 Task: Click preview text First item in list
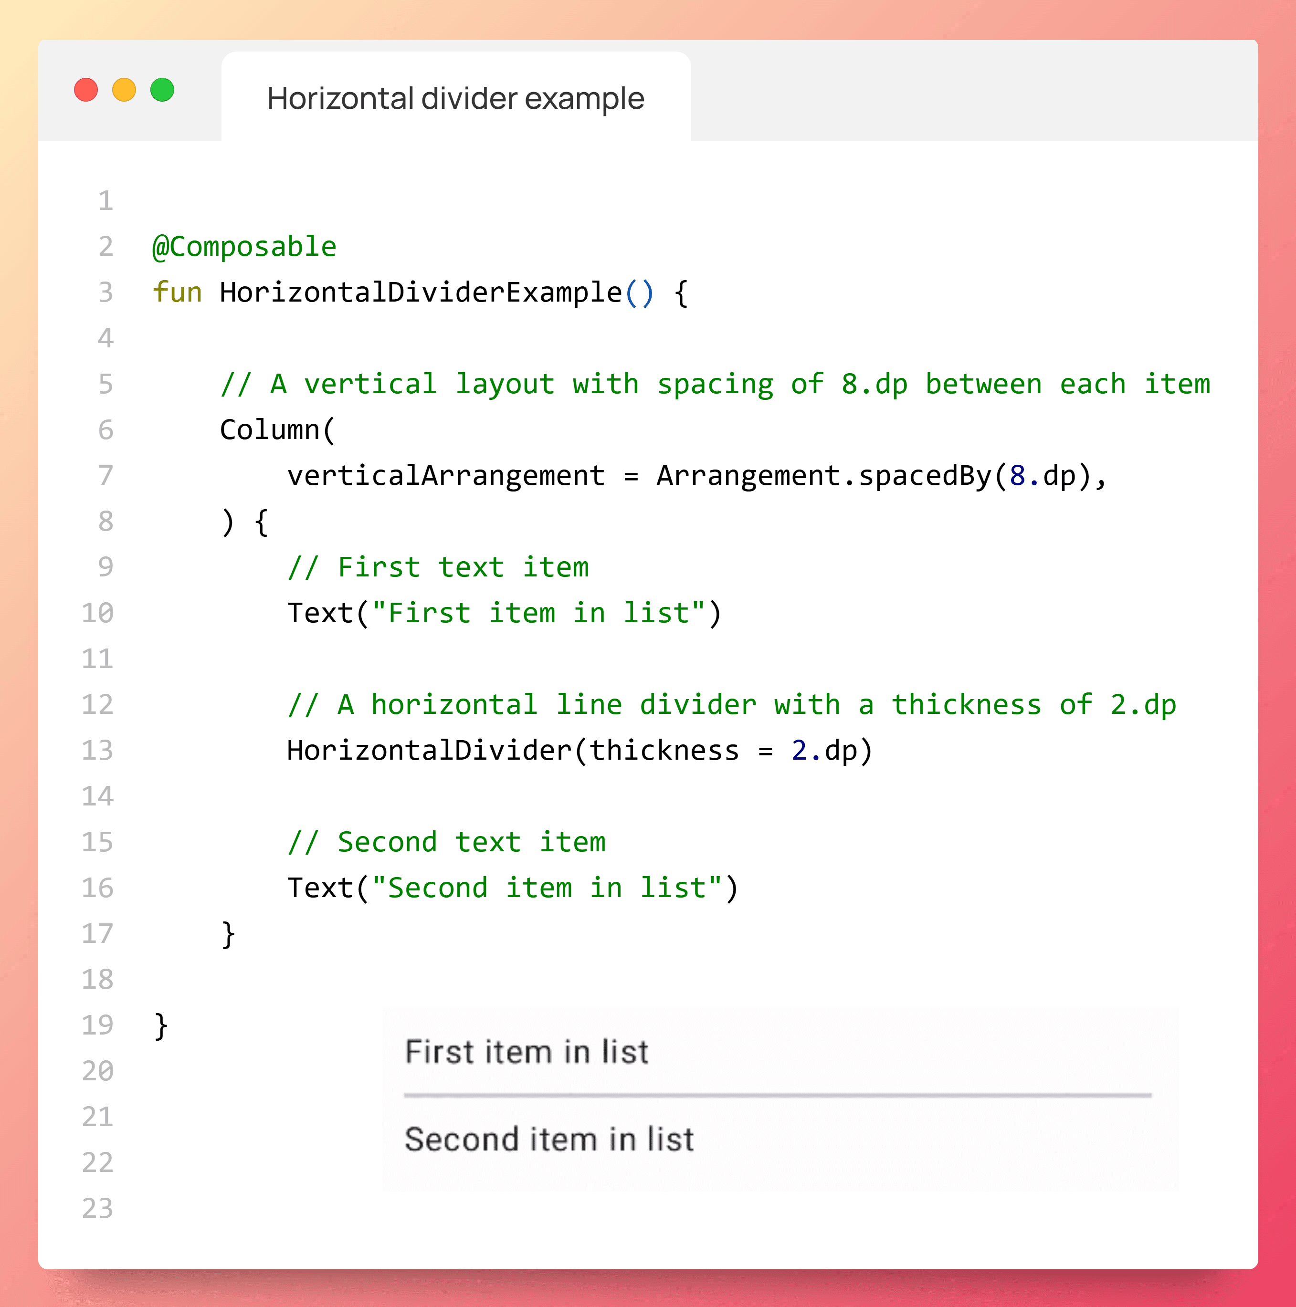527,1052
